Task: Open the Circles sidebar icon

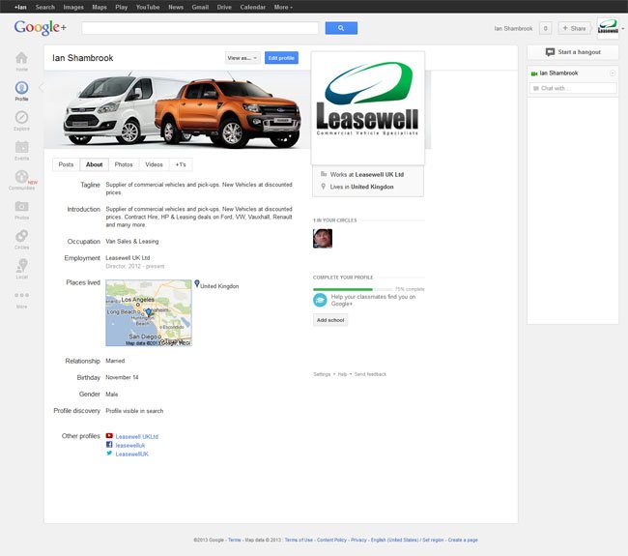Action: [x=21, y=236]
